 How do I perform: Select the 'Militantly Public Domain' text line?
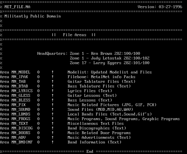point(32,16)
